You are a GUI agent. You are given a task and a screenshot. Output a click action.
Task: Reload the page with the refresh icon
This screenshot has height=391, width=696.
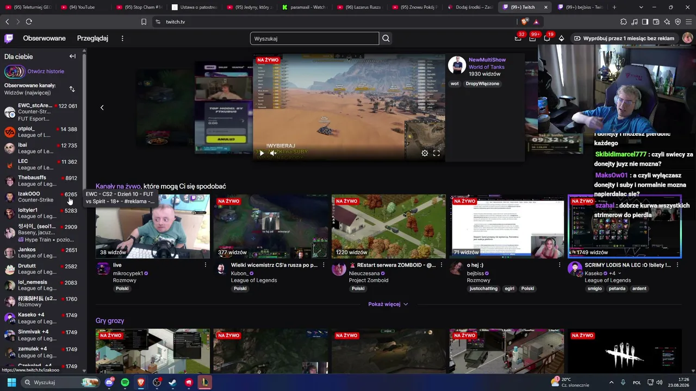coord(29,22)
